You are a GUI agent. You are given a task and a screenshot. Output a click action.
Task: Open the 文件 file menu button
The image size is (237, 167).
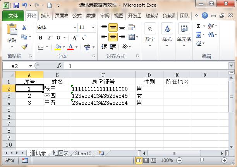click(13, 16)
